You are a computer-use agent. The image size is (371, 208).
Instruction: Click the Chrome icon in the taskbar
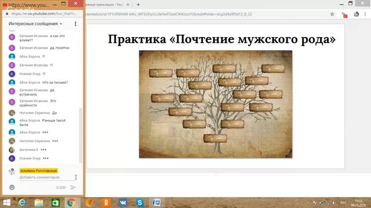(x=71, y=203)
